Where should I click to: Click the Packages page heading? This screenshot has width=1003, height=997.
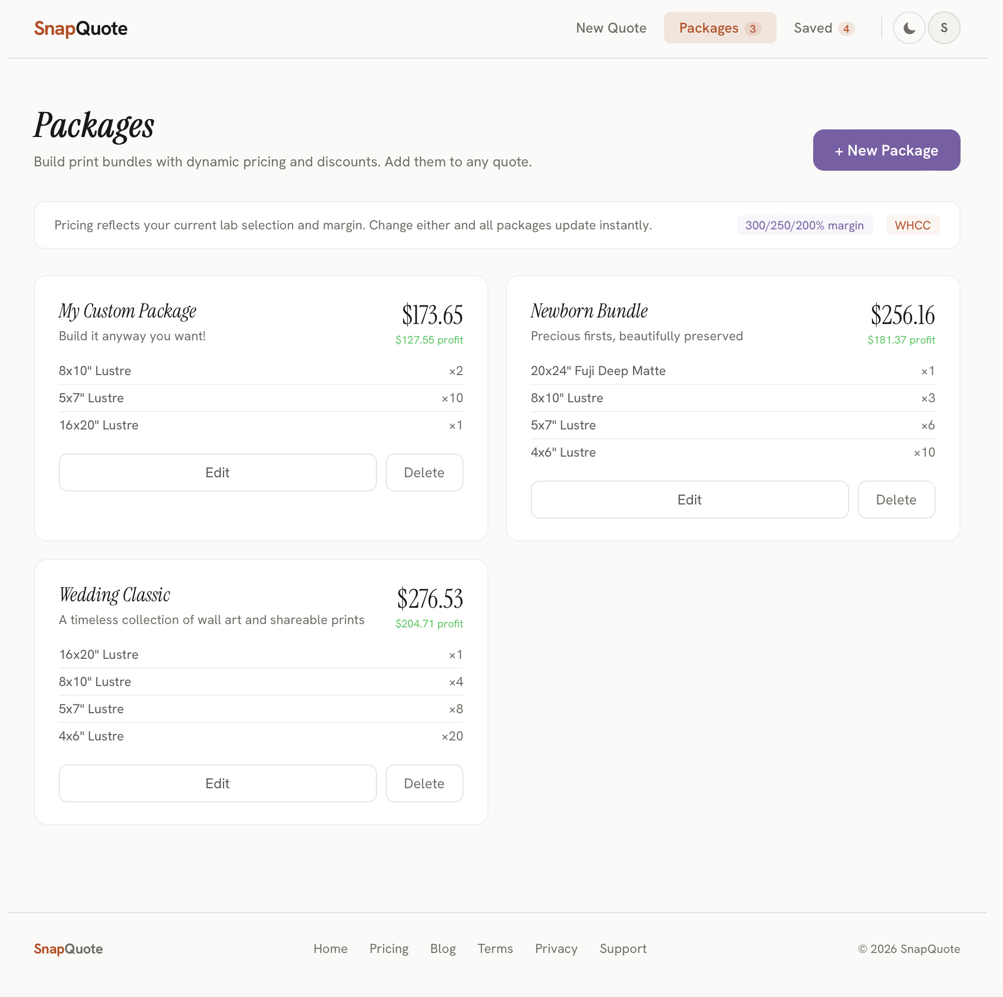pos(94,126)
